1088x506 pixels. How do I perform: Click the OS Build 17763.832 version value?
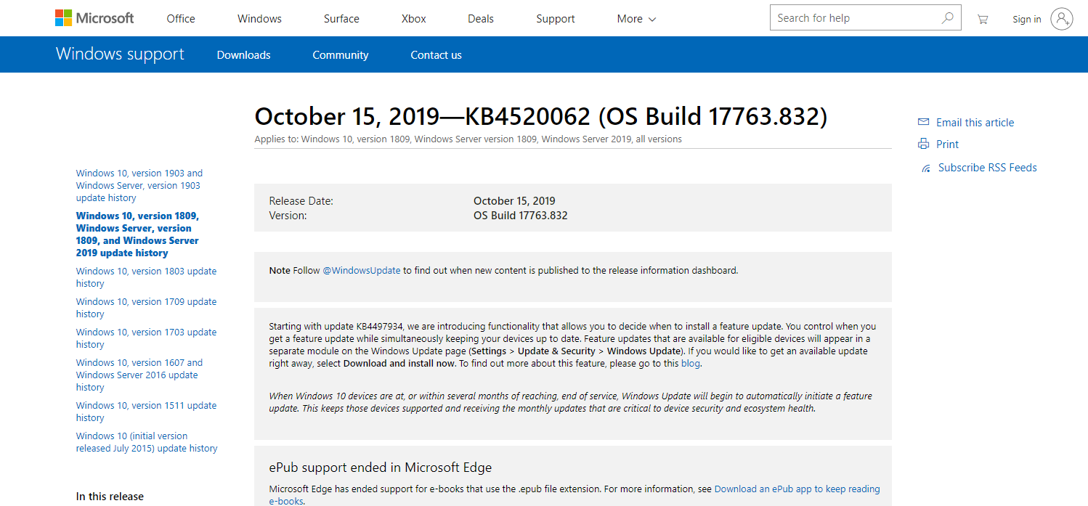(x=520, y=216)
